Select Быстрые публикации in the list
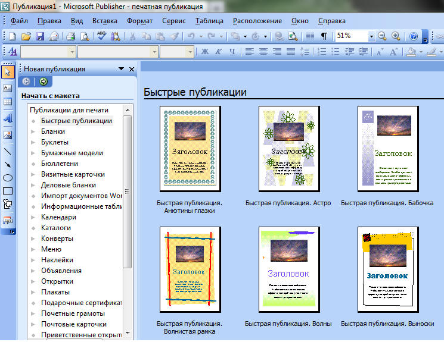The width and height of the screenshot is (444, 342). click(x=76, y=121)
